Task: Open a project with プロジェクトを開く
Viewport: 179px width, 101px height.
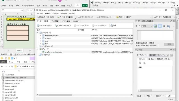Action: pyautogui.click(x=124, y=17)
